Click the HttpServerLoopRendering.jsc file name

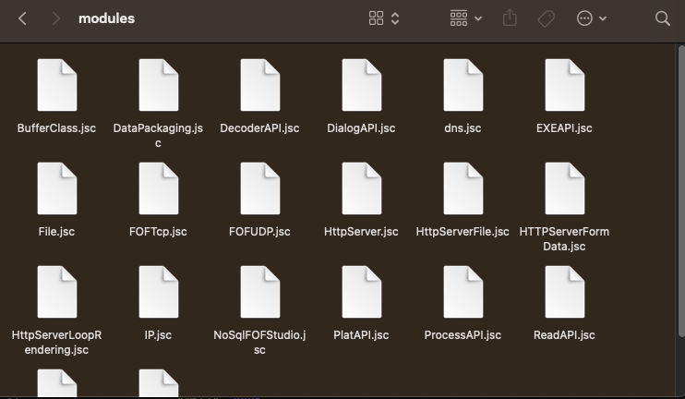[57, 342]
